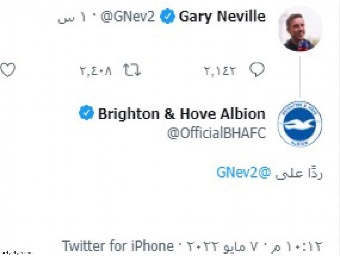Follow the blue @GNev2 mention in reply line

pos(244,173)
